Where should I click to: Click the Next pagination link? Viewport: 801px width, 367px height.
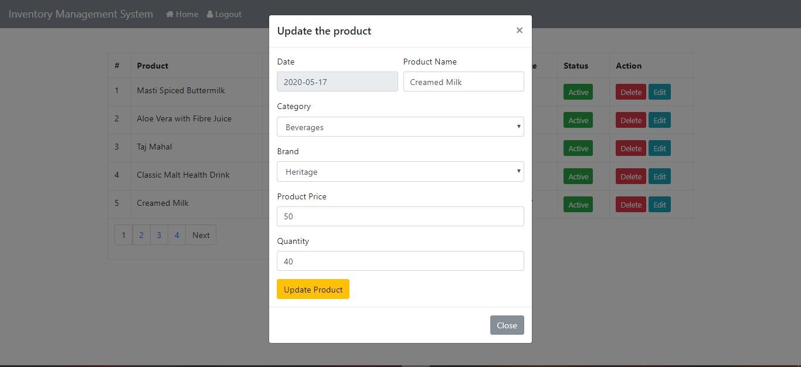tap(201, 235)
